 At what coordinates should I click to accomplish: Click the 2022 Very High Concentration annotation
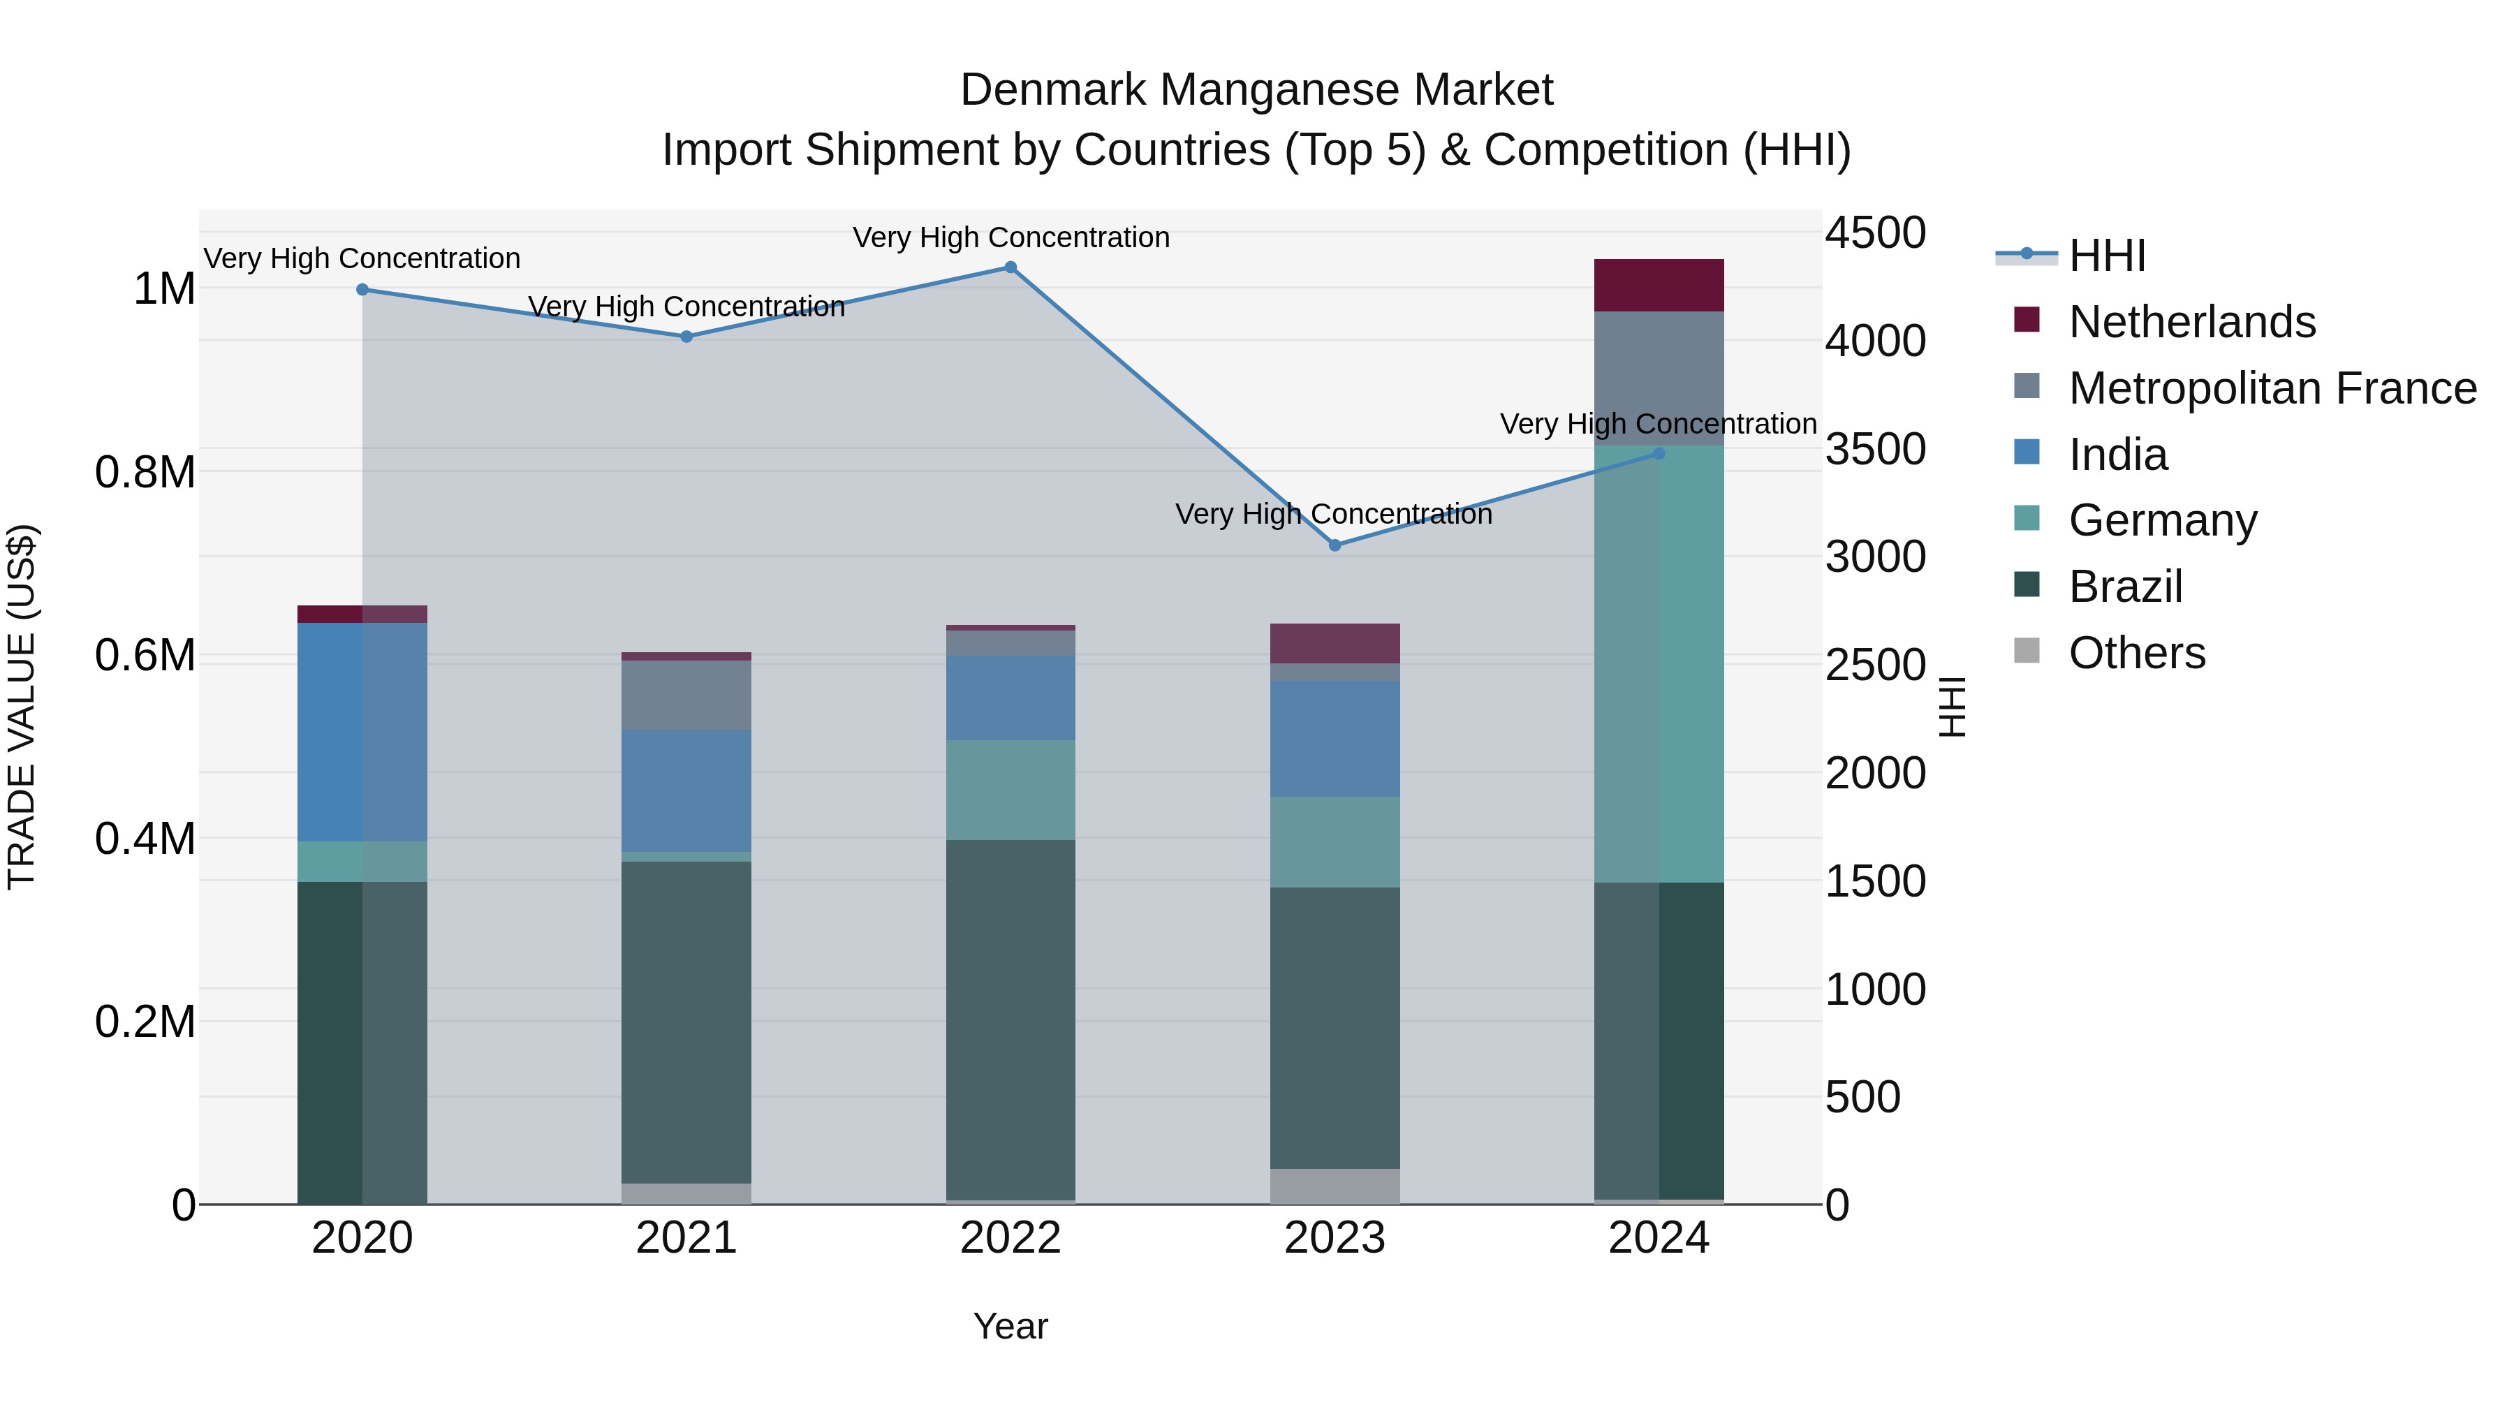click(x=1011, y=237)
